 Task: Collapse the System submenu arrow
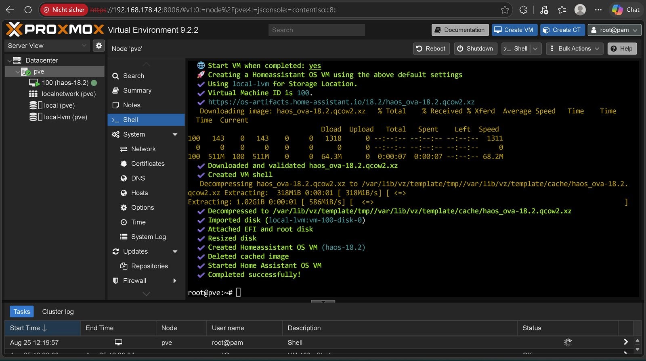[175, 134]
